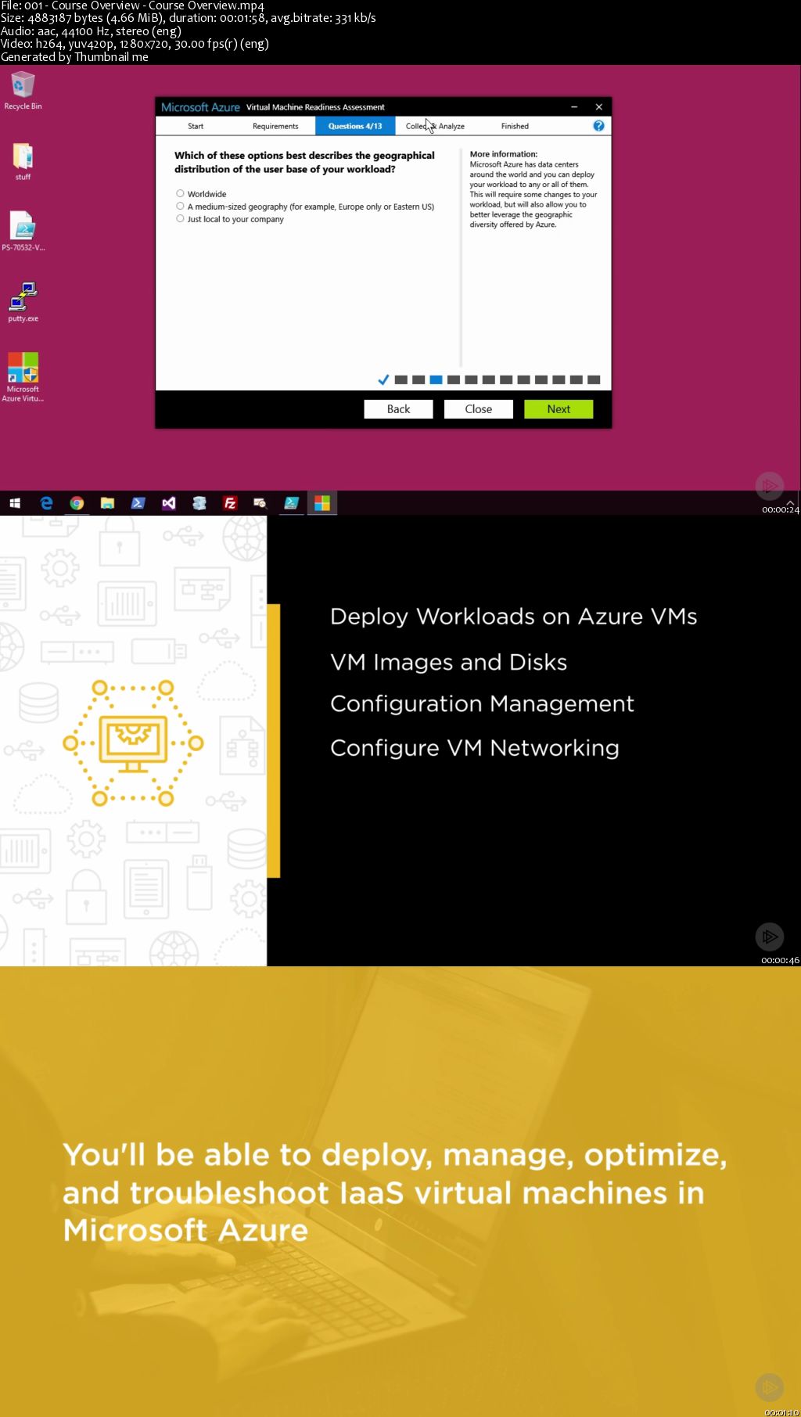
Task: Open File Explorer from the taskbar
Action: click(107, 503)
